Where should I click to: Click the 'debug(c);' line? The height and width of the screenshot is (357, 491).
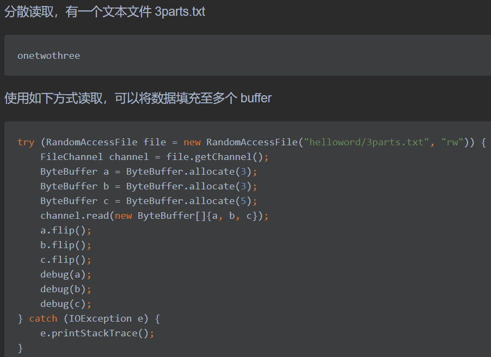[x=66, y=304]
